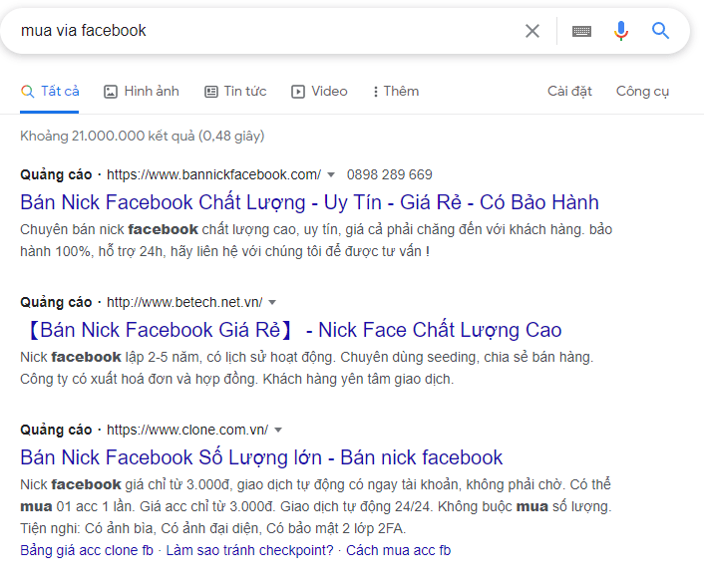This screenshot has width=704, height=587.
Task: Open 'Bán Nick Facebook Chất Lượng - Uy Tín' ad
Action: click(309, 202)
